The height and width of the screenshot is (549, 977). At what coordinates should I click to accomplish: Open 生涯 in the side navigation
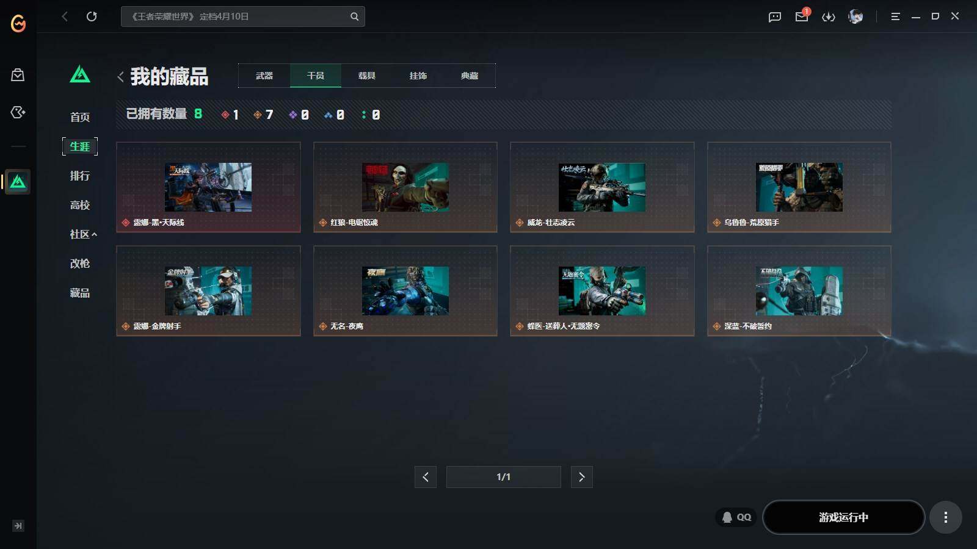pyautogui.click(x=80, y=146)
